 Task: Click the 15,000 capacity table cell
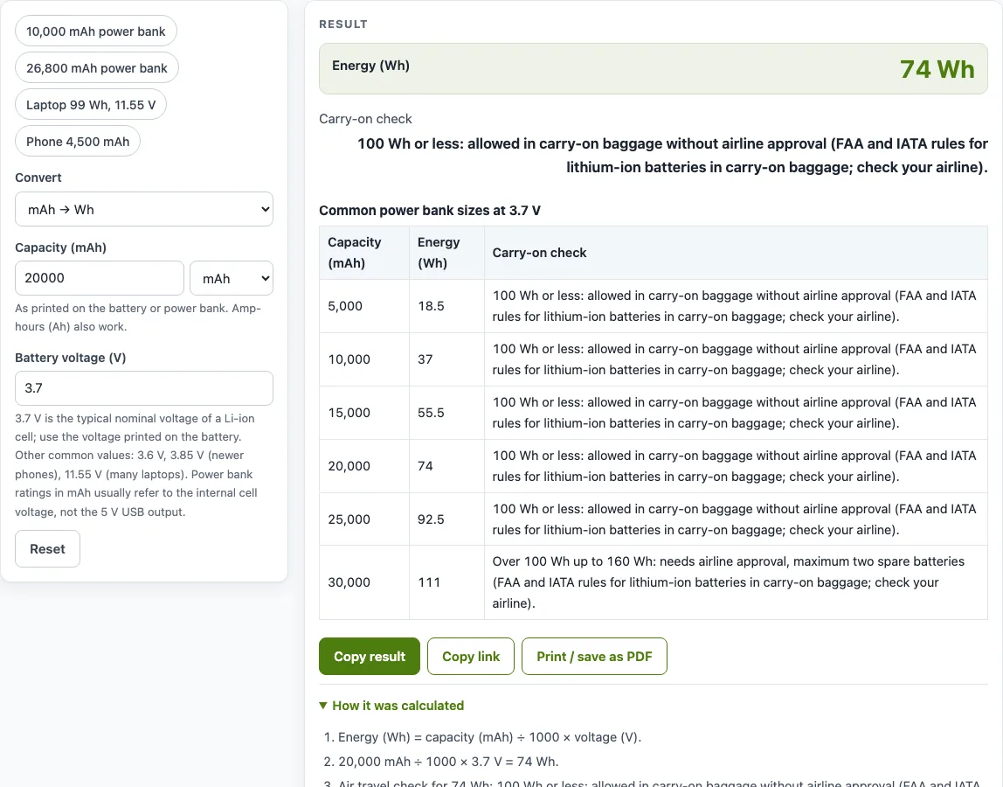pos(364,413)
